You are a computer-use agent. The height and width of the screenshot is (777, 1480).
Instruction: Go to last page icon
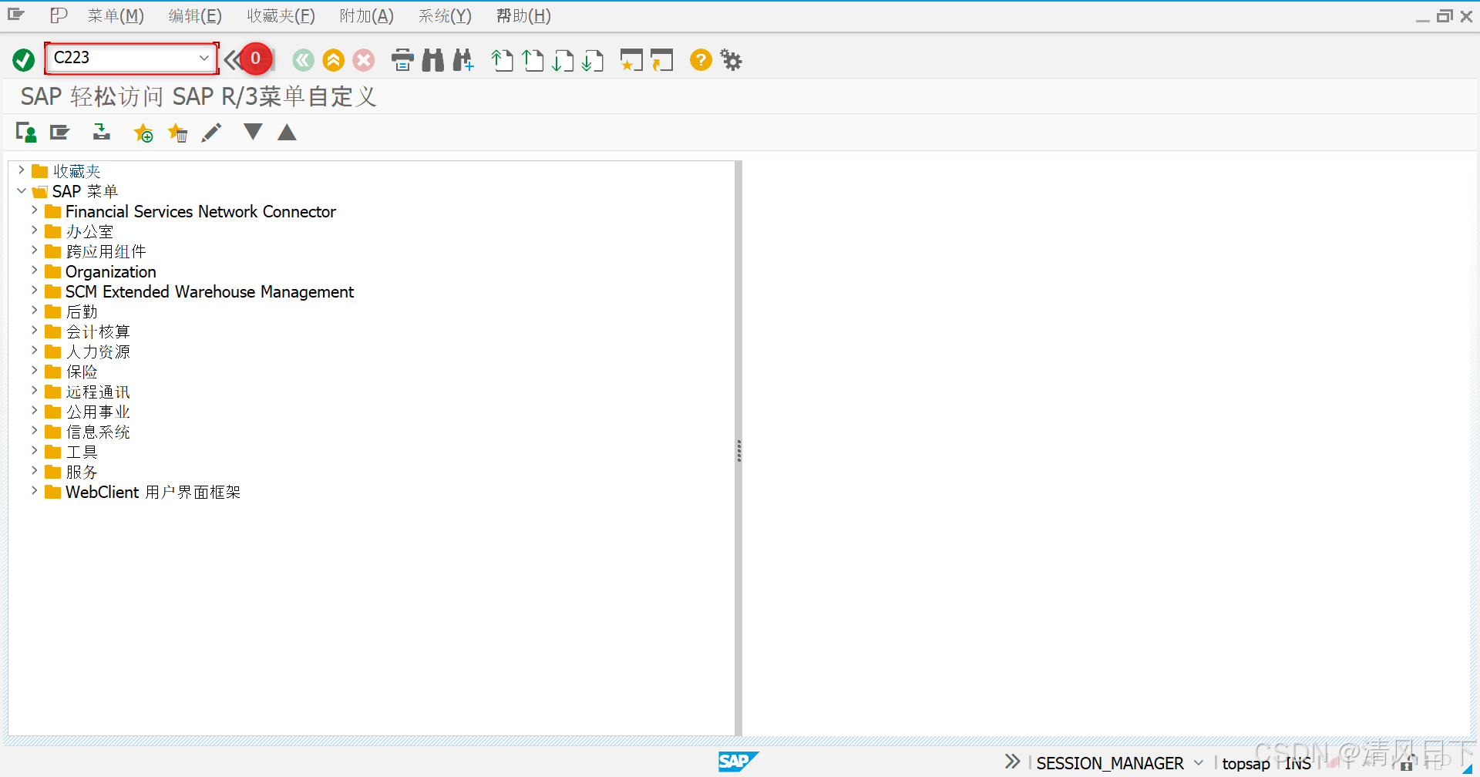[x=593, y=59]
